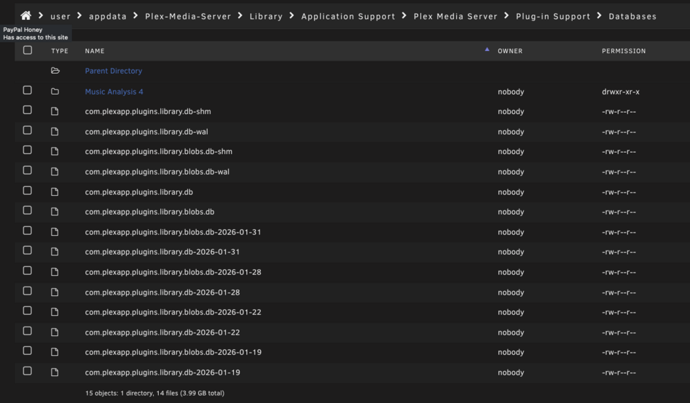
Task: Click file icon for library.blobs.db-2026-01-28
Action: click(x=55, y=272)
